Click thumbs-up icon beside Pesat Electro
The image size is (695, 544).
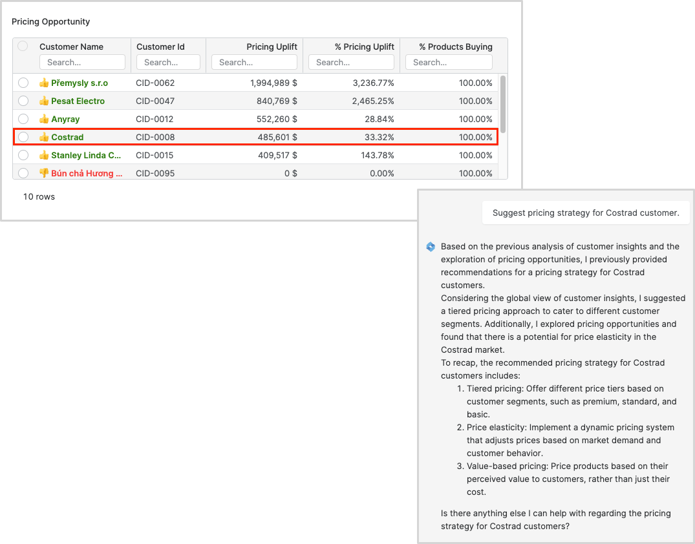pos(44,101)
